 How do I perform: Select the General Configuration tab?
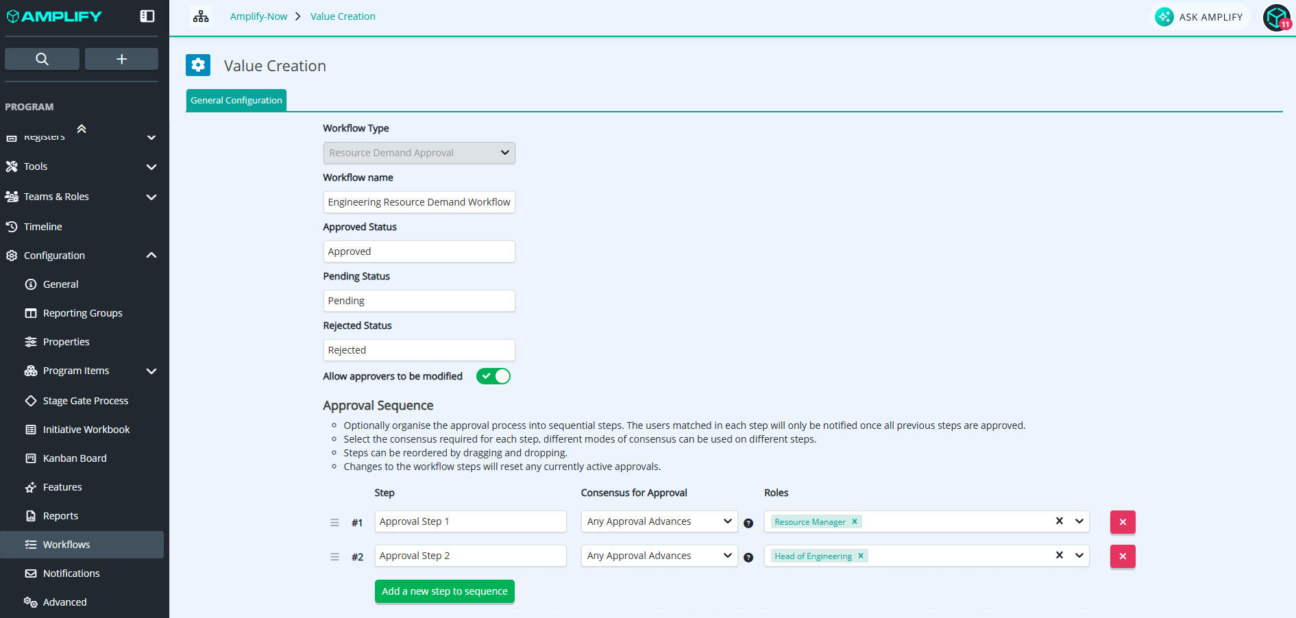click(x=236, y=100)
